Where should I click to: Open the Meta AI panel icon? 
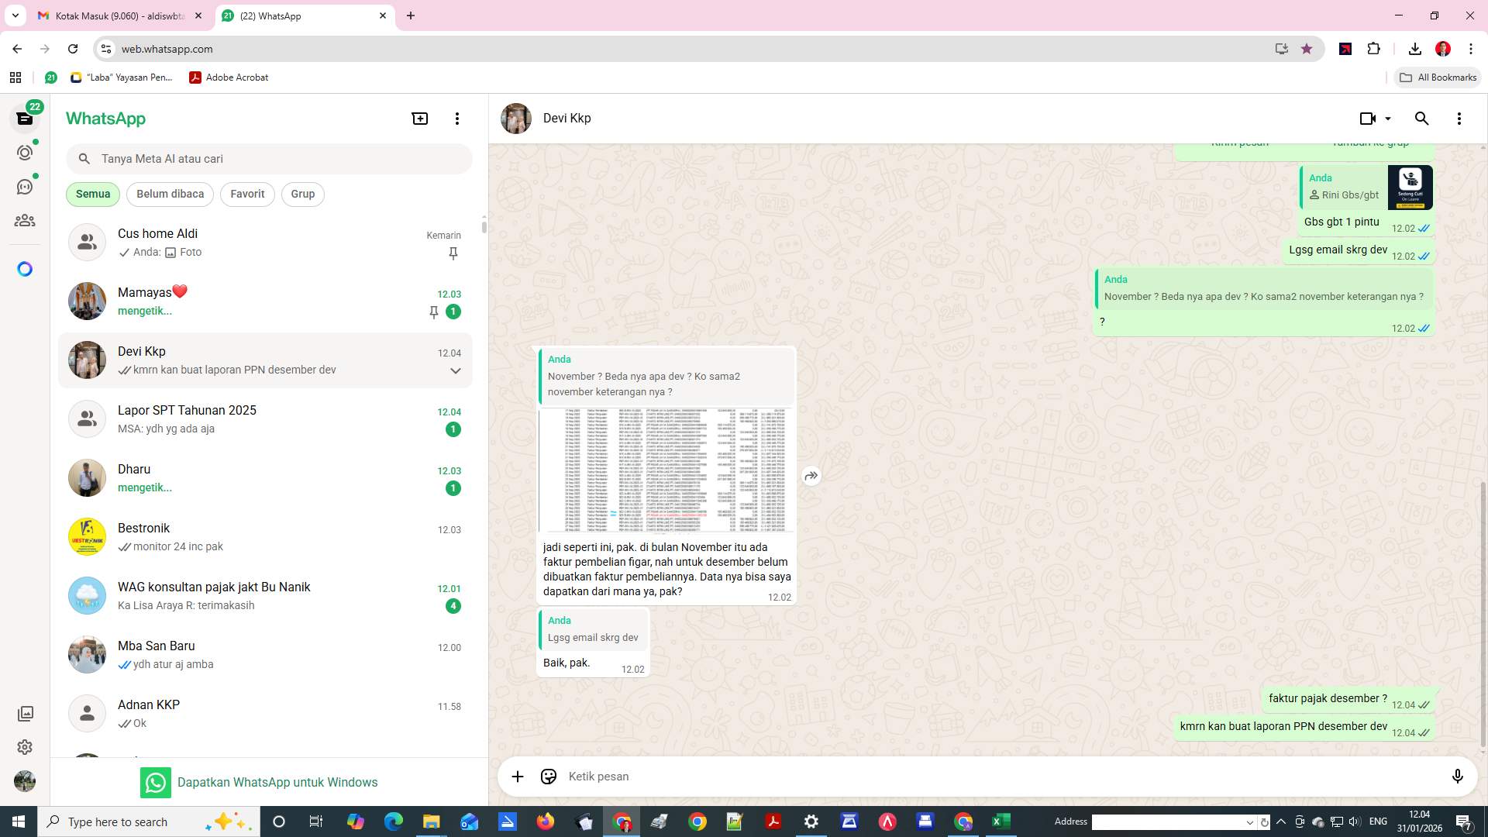(25, 268)
